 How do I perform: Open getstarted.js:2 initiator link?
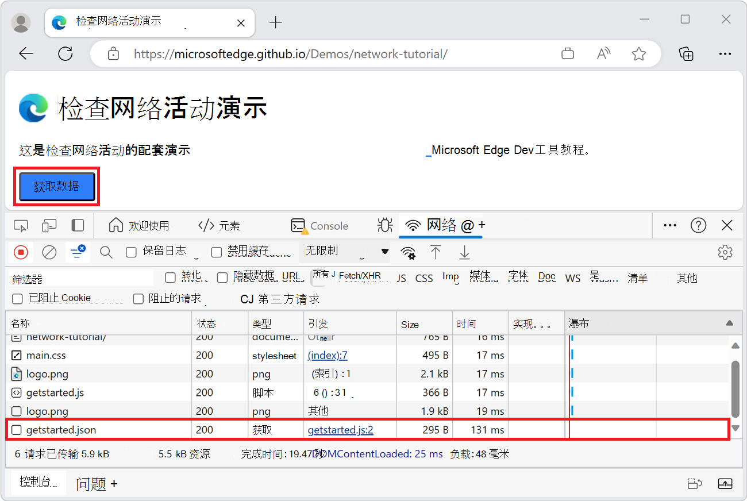tap(341, 430)
